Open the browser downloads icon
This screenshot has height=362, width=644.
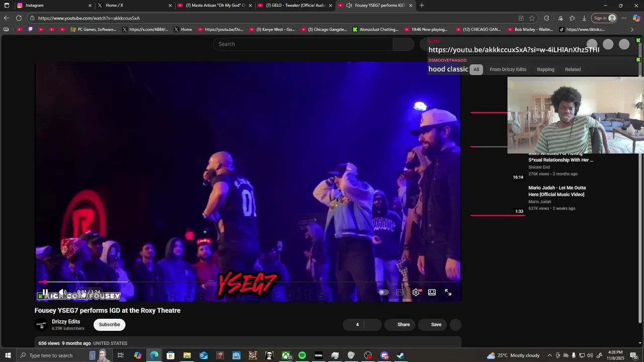coord(584,18)
